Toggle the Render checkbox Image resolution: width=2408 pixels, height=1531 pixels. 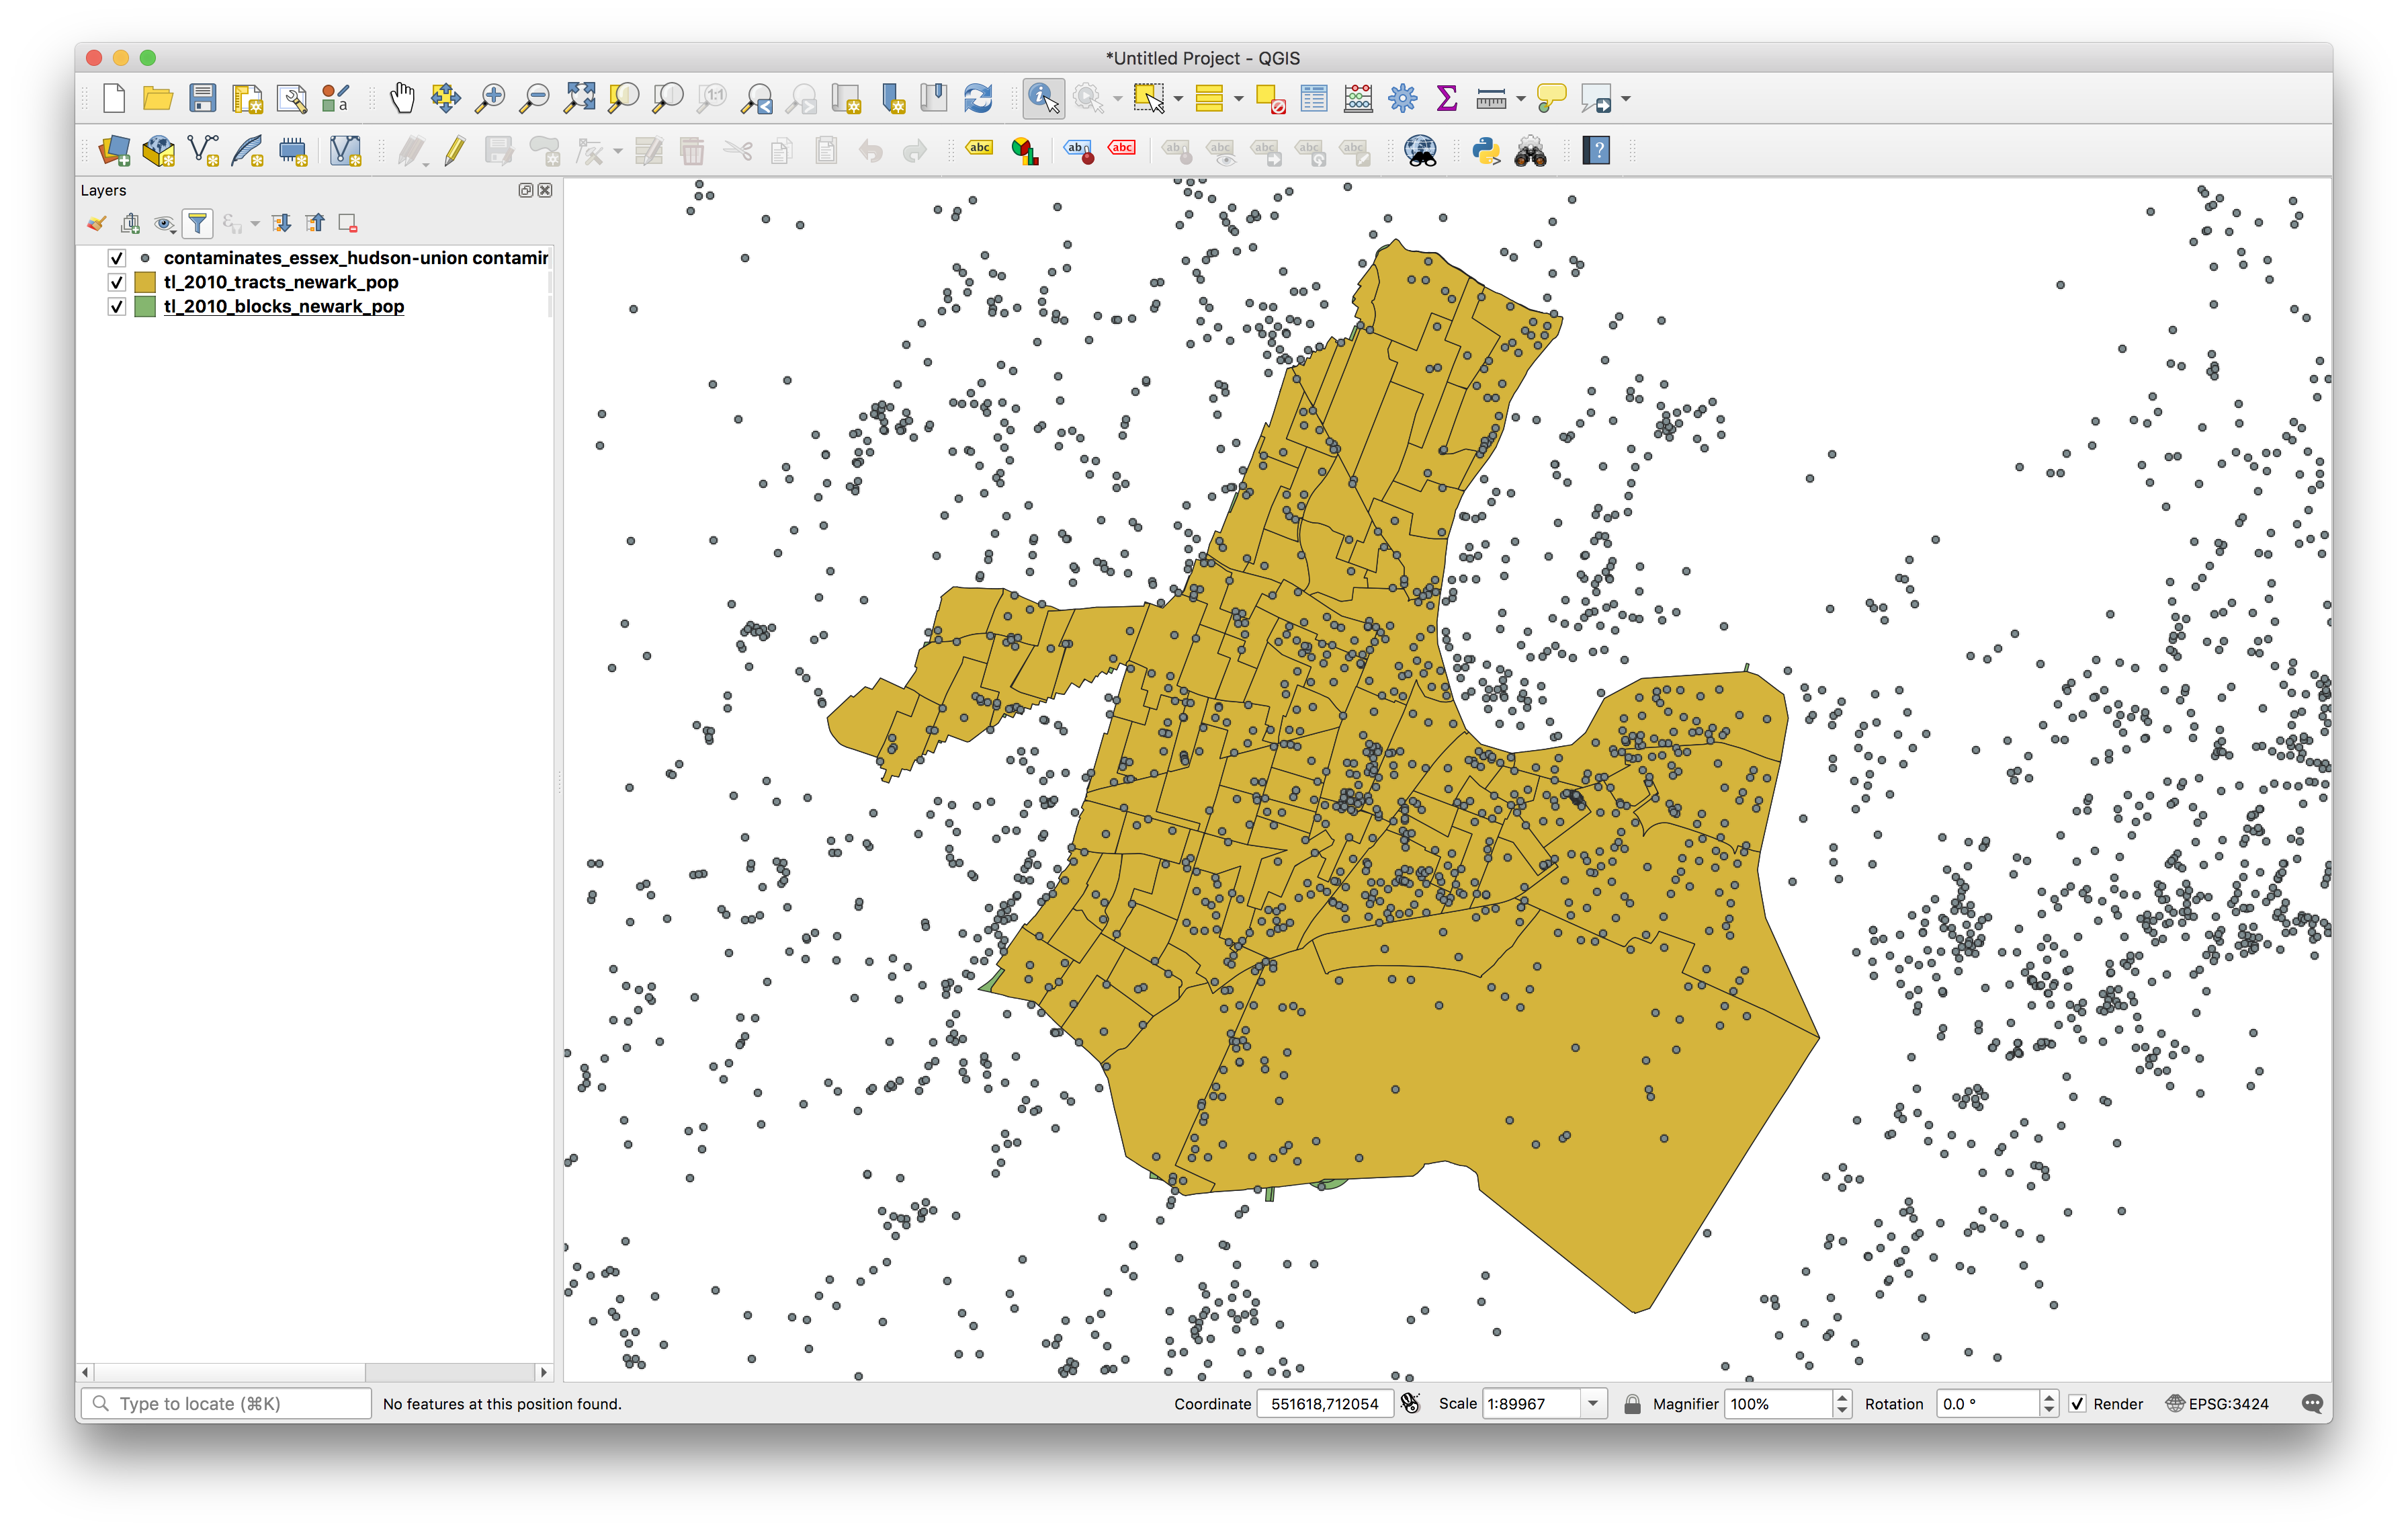(2077, 1403)
